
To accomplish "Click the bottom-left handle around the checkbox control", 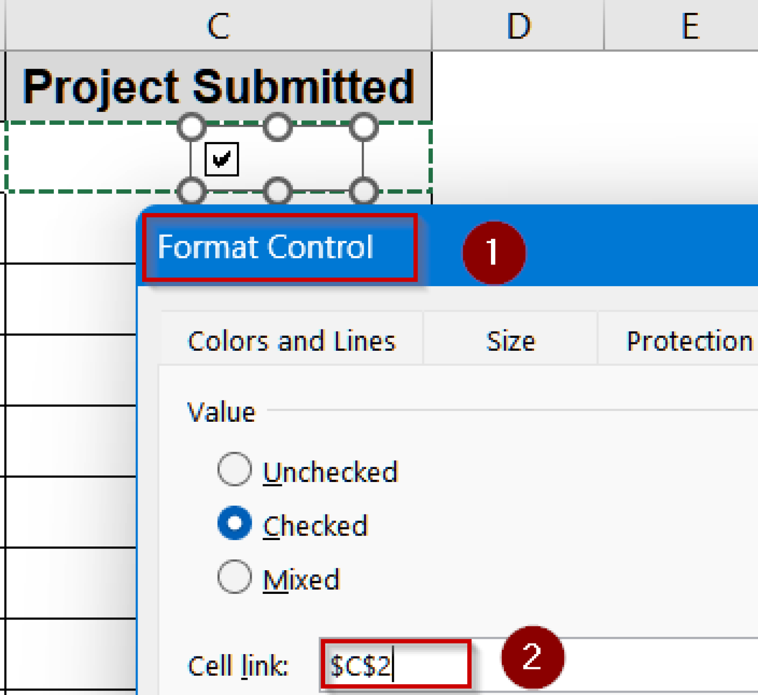I will (x=191, y=190).
